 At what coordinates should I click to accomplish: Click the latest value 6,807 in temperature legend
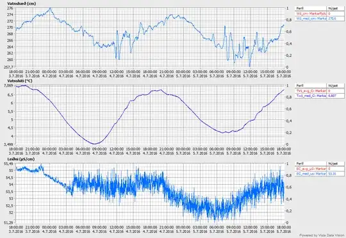(332, 96)
